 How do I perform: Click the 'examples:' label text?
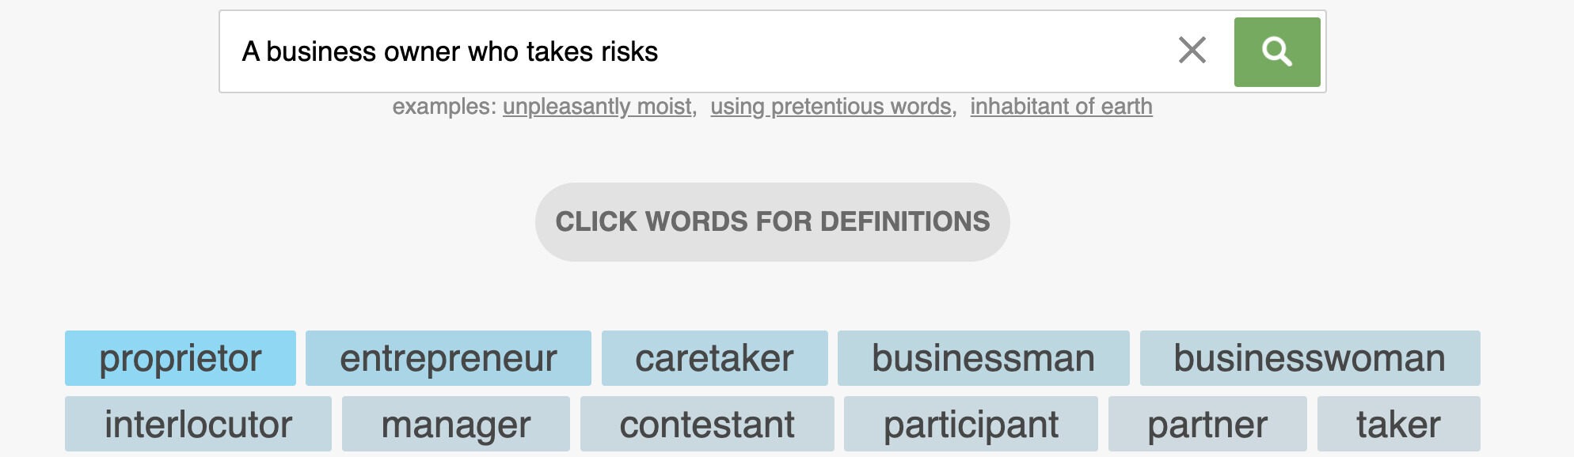(x=444, y=107)
